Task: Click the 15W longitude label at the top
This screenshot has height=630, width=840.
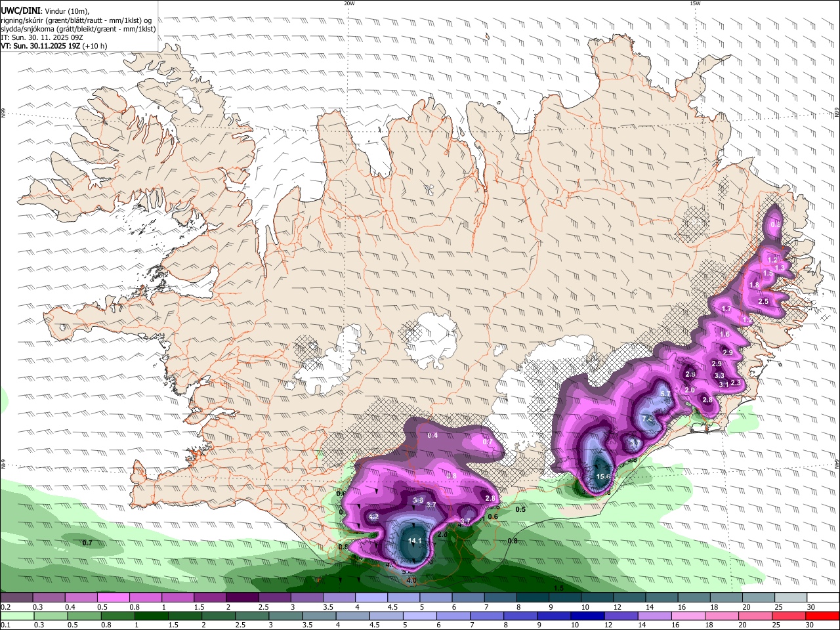Action: [x=694, y=3]
